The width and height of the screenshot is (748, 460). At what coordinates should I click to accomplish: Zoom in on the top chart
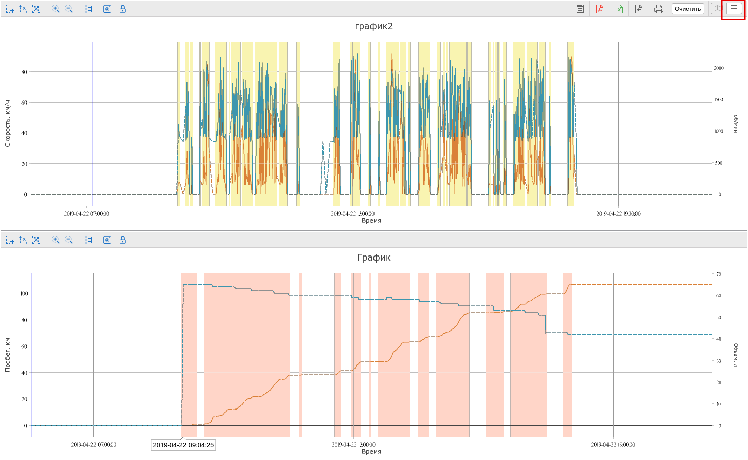[56, 9]
